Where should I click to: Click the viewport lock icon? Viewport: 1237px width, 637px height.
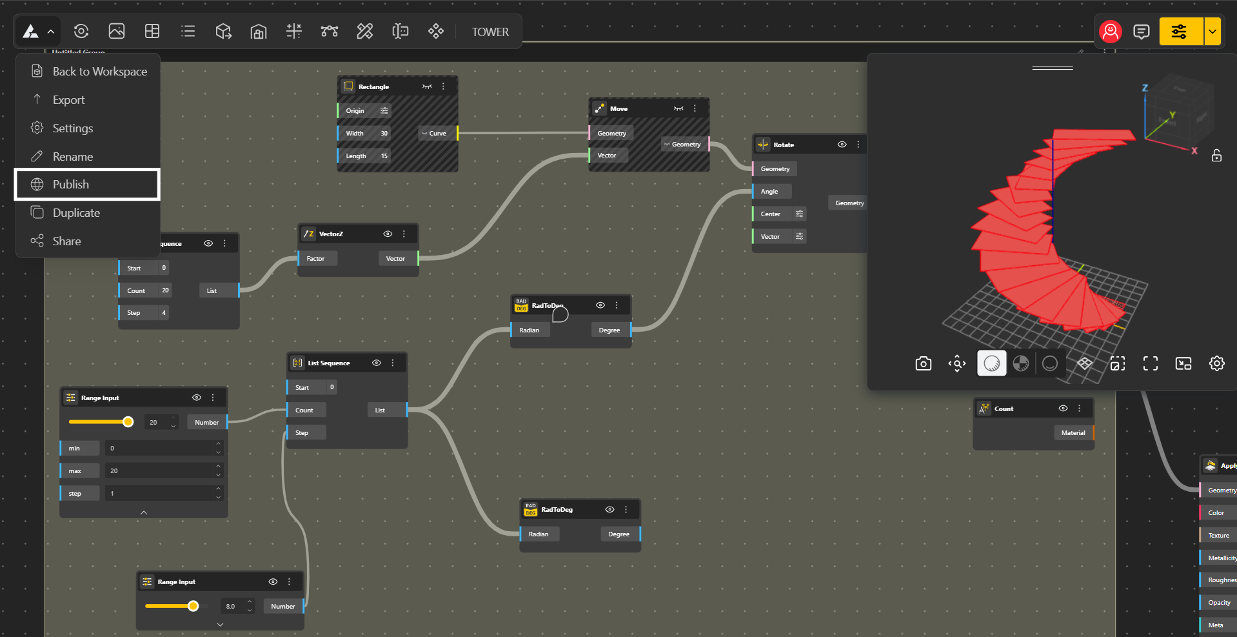click(1216, 156)
